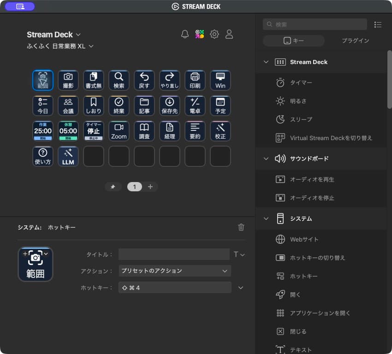Add a new page with plus
The height and width of the screenshot is (354, 392).
(150, 187)
